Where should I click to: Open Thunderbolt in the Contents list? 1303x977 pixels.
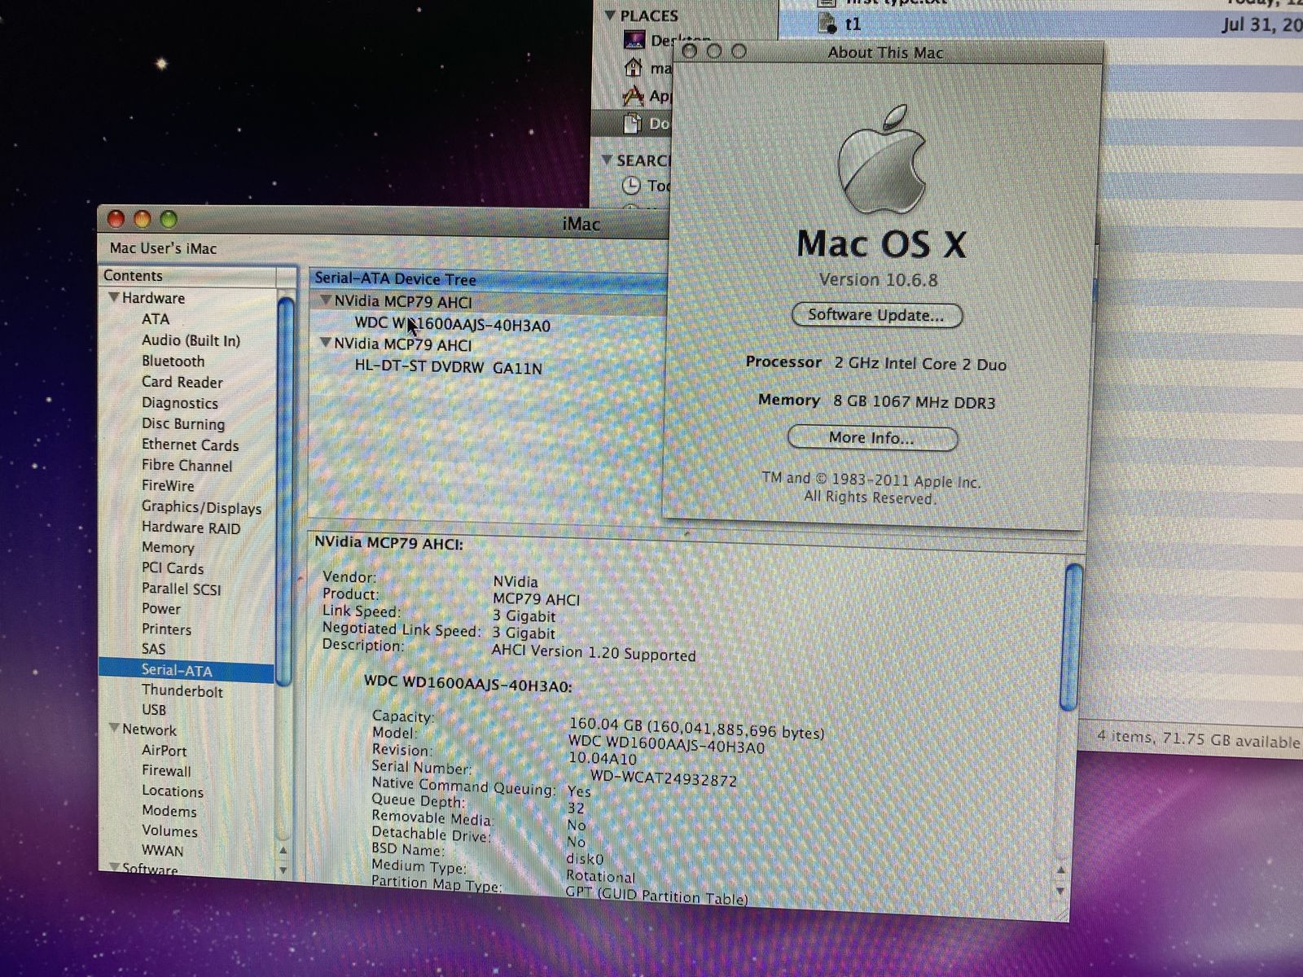182,691
